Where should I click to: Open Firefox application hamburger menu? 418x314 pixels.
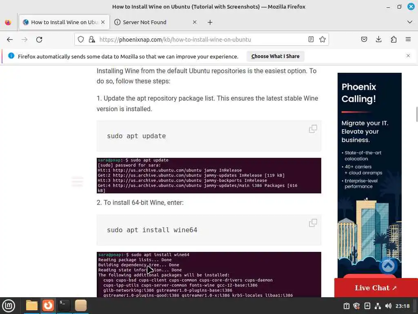coord(408,40)
